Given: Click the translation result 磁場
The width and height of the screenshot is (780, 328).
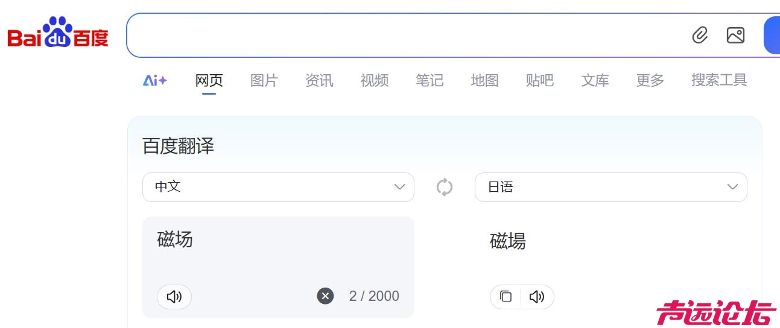Looking at the screenshot, I should click(x=508, y=241).
